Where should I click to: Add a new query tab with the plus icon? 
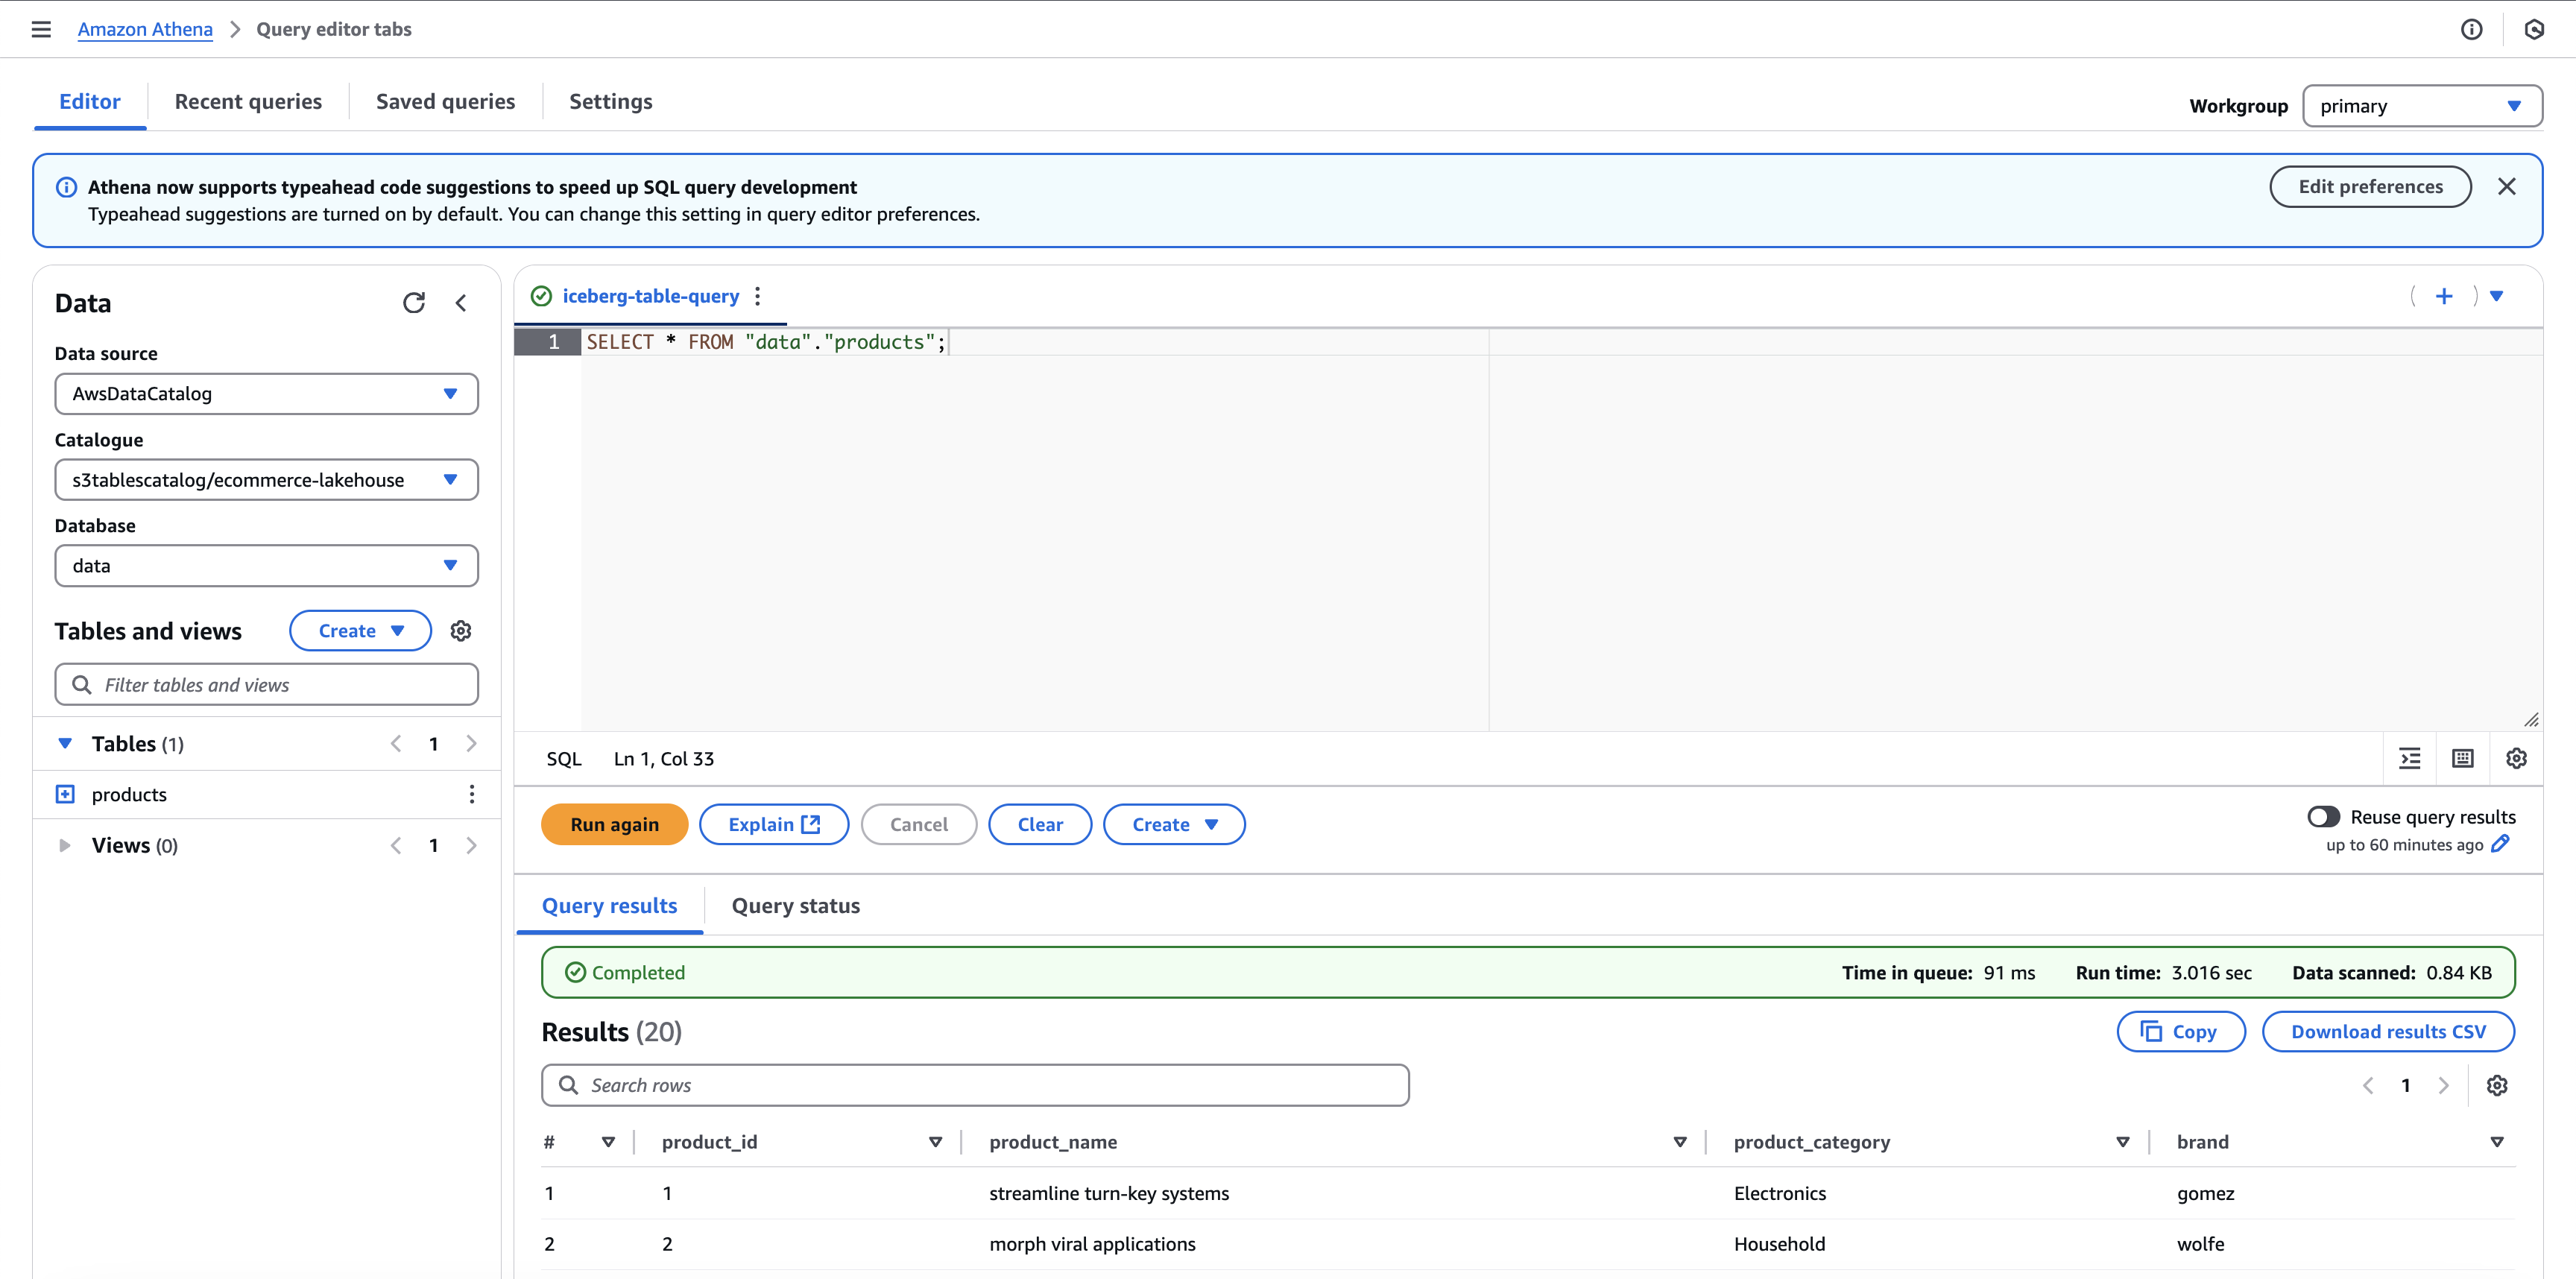pyautogui.click(x=2444, y=296)
